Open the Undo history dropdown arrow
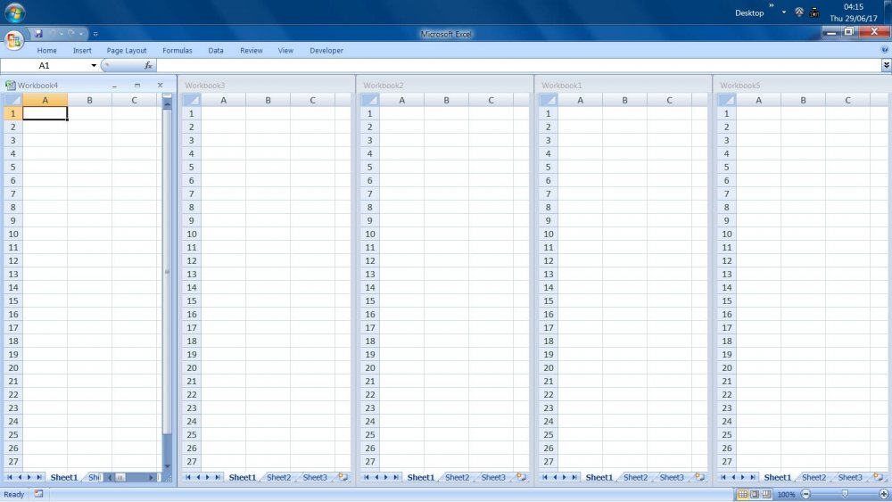Viewport: 892px width, 502px height. point(61,34)
